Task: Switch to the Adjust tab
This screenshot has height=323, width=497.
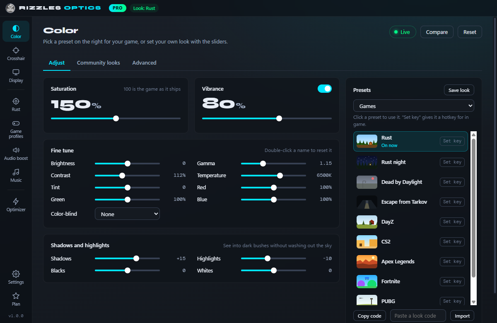Action: [57, 63]
